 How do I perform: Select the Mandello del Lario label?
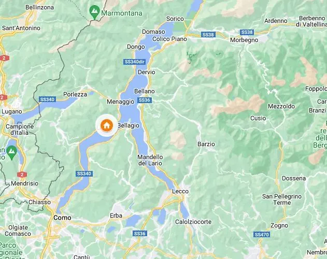tap(150, 160)
